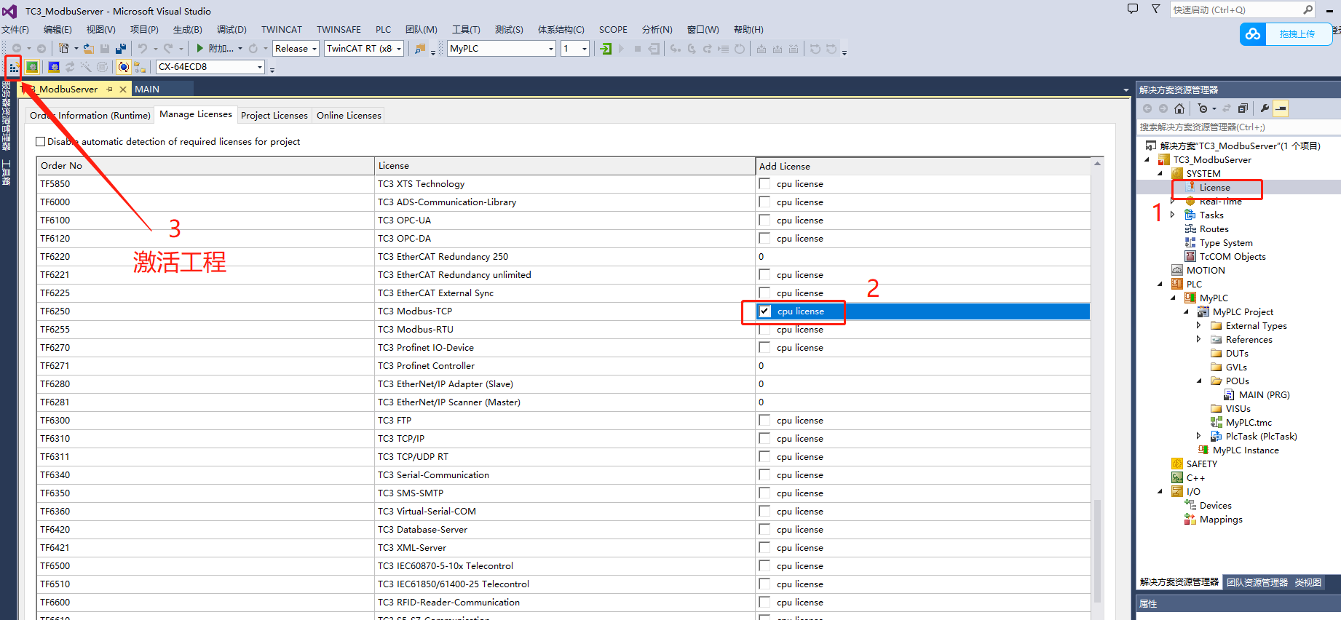The height and width of the screenshot is (620, 1341).
Task: Click the Preview Selected Items icon in Solution Explorer
Action: (x=1281, y=108)
